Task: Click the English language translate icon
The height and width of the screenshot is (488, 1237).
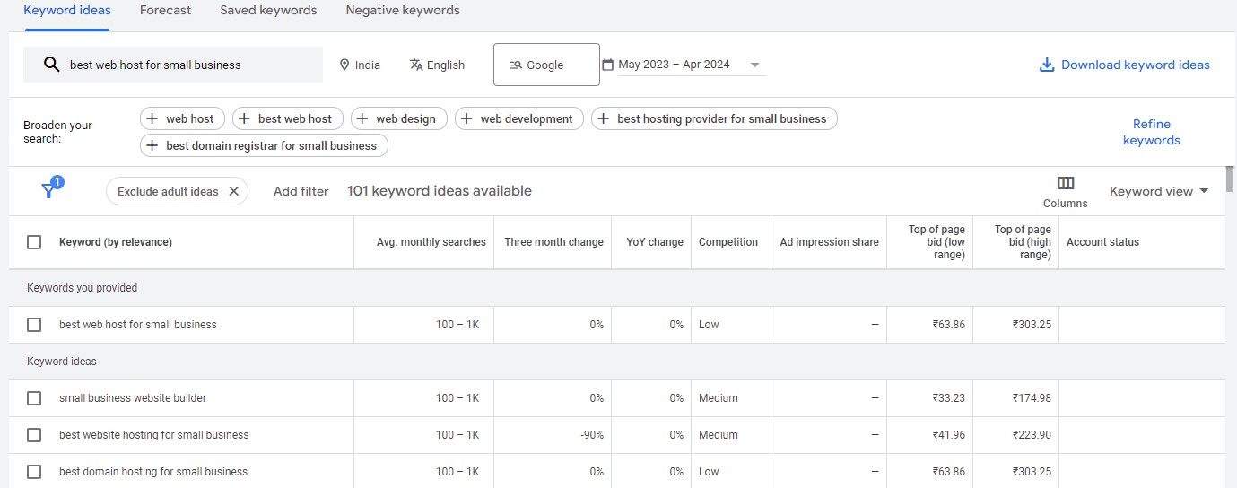Action: tap(416, 65)
